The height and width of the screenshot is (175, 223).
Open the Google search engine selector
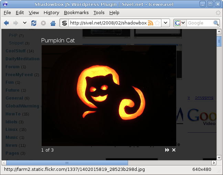180,23
